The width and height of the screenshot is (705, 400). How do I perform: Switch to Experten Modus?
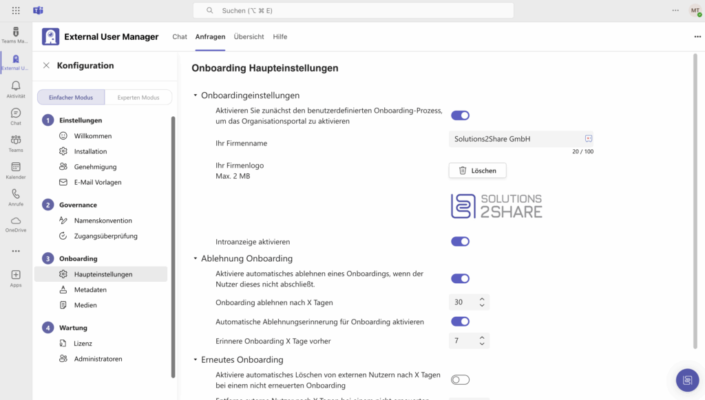click(x=138, y=98)
